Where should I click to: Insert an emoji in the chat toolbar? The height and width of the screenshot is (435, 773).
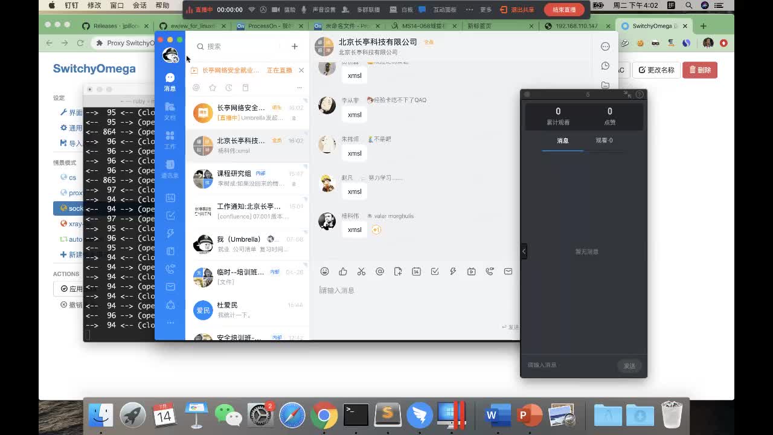point(324,272)
